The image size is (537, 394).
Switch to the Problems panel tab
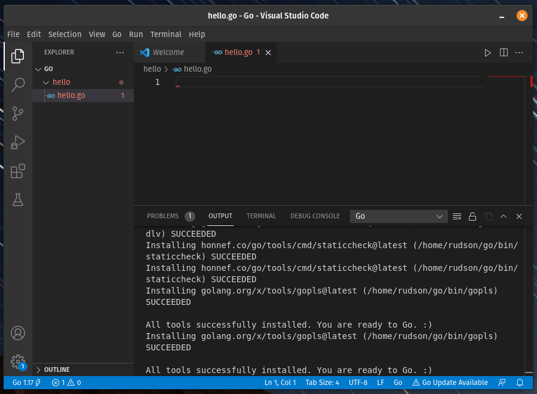(170, 216)
